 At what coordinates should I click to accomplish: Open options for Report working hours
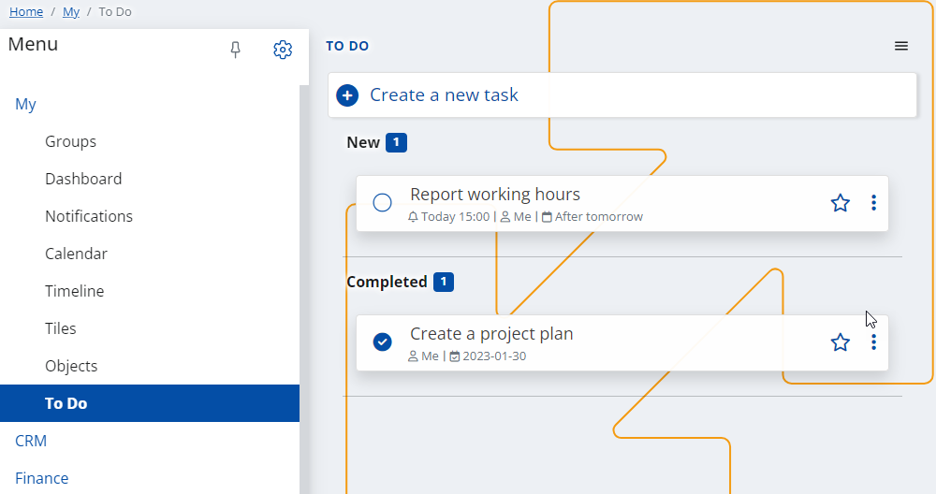873,203
